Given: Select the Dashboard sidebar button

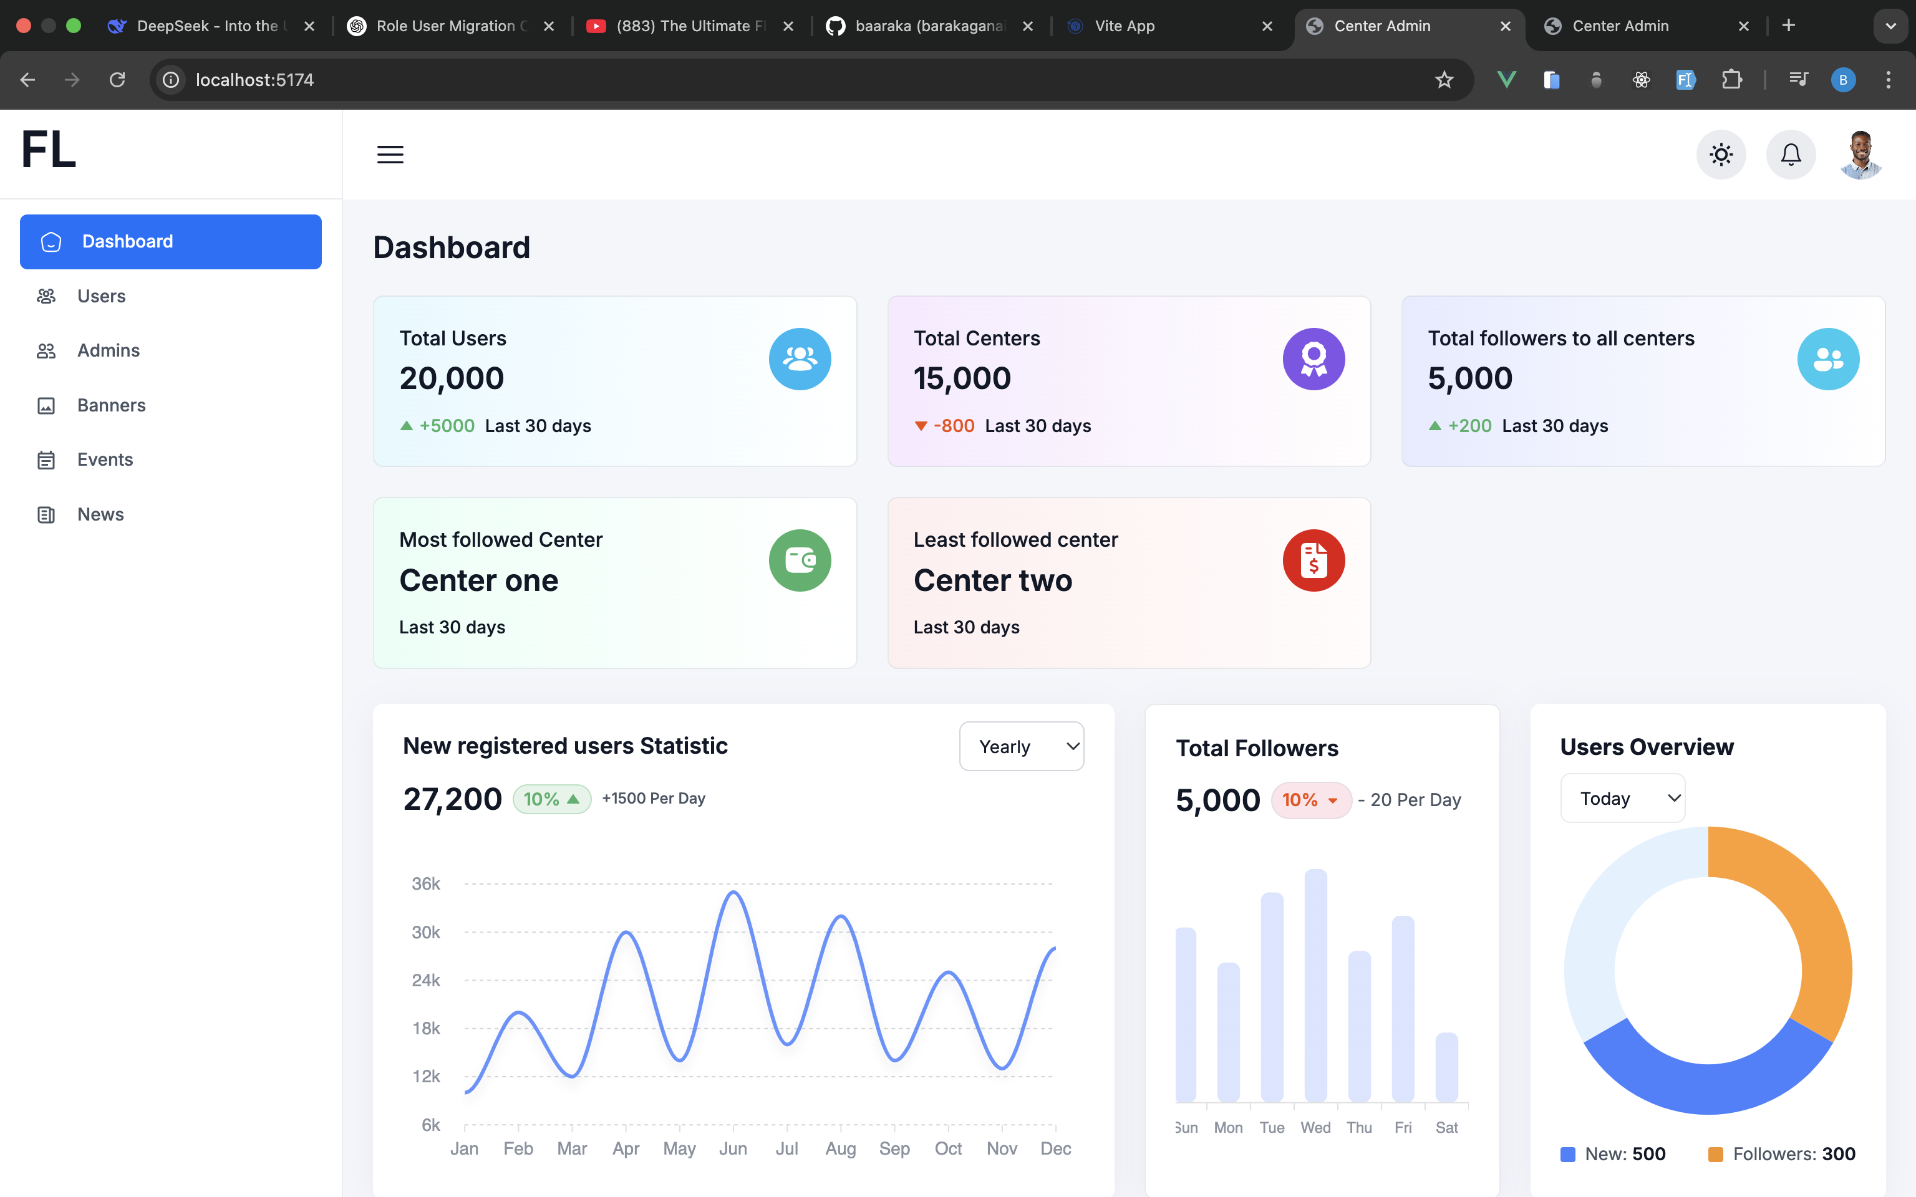Looking at the screenshot, I should pos(170,241).
